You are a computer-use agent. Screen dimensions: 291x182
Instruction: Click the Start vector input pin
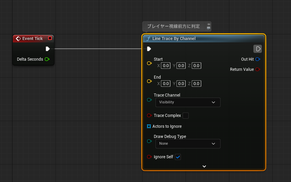point(149,63)
